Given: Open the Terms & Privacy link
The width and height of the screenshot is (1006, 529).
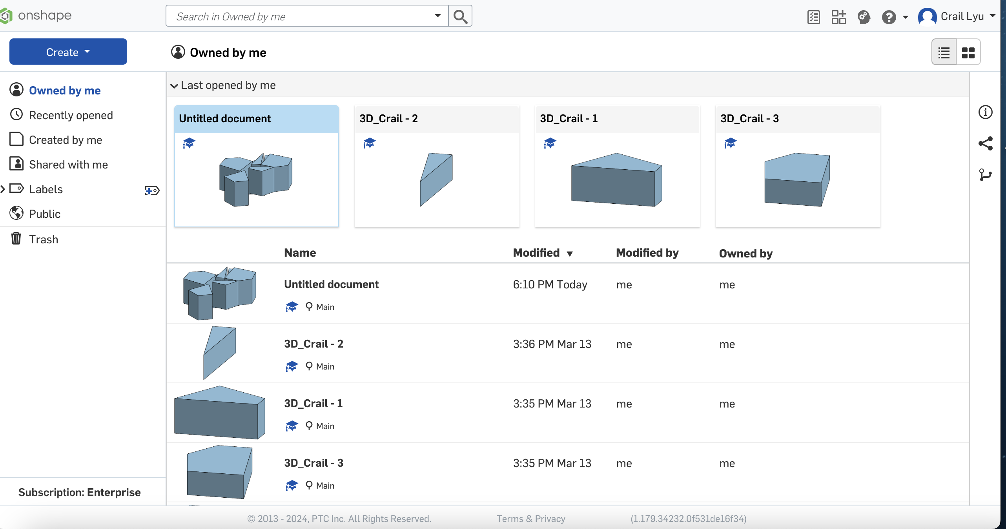Looking at the screenshot, I should (x=531, y=518).
